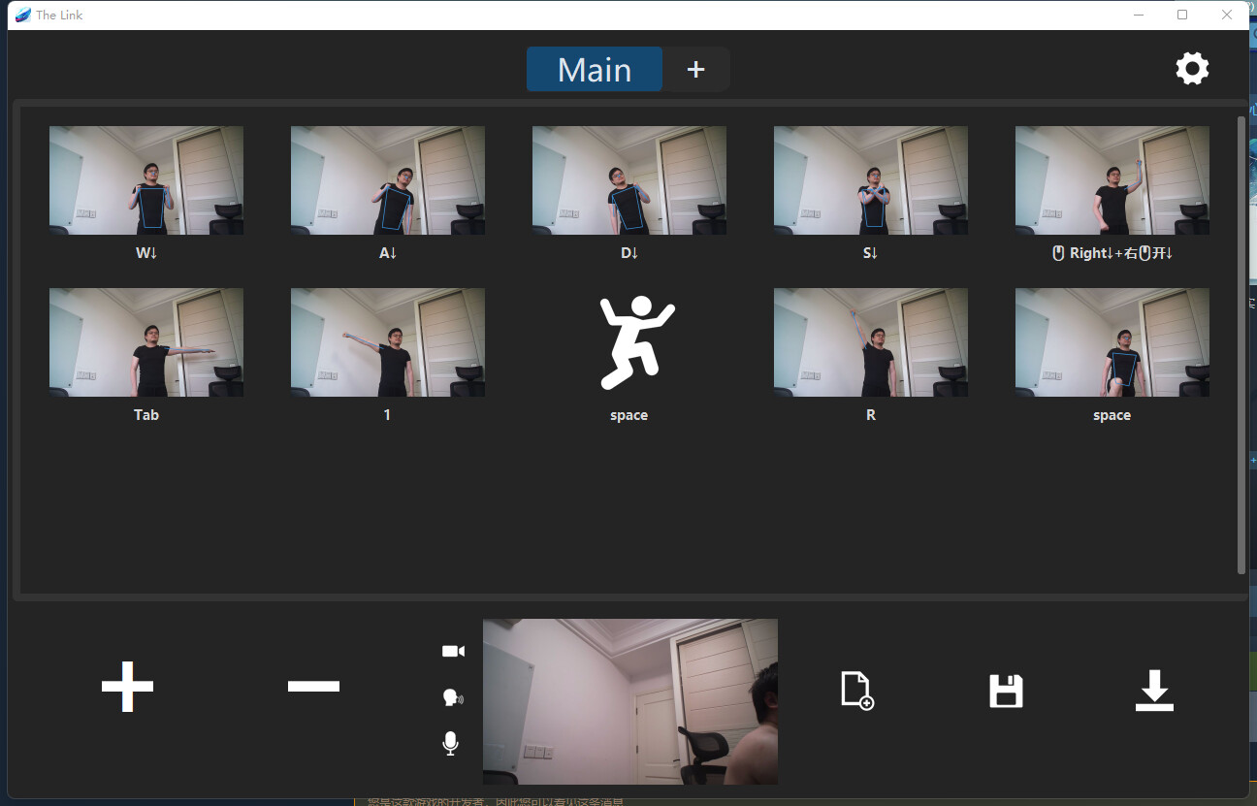Toggle the microphone input
This screenshot has width=1257, height=806.
click(450, 743)
